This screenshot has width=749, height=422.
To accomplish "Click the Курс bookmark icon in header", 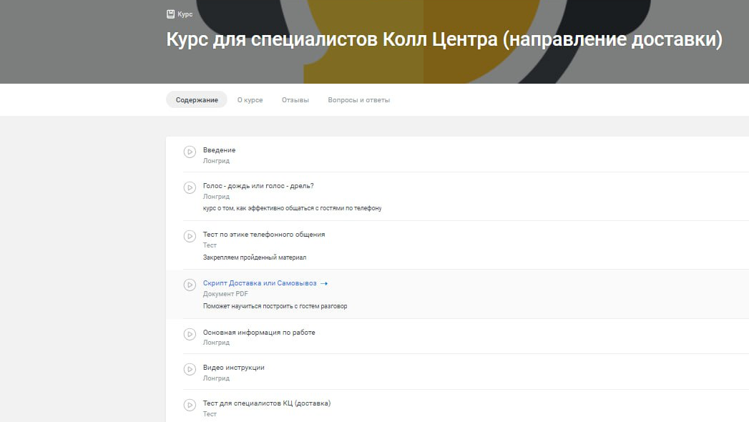I will (170, 14).
